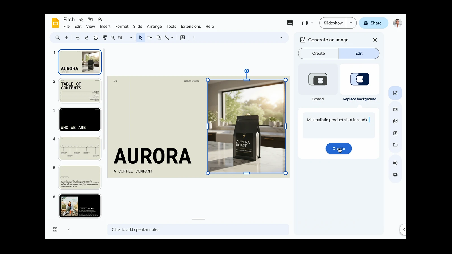This screenshot has width=452, height=254.
Task: Click the AURORA title text on slide
Action: [x=153, y=156]
